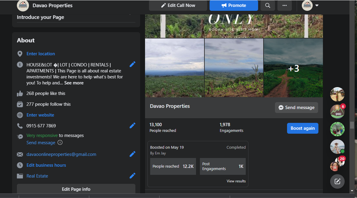The image size is (357, 198).
Task: Click the envelope email icon
Action: [x=20, y=154]
